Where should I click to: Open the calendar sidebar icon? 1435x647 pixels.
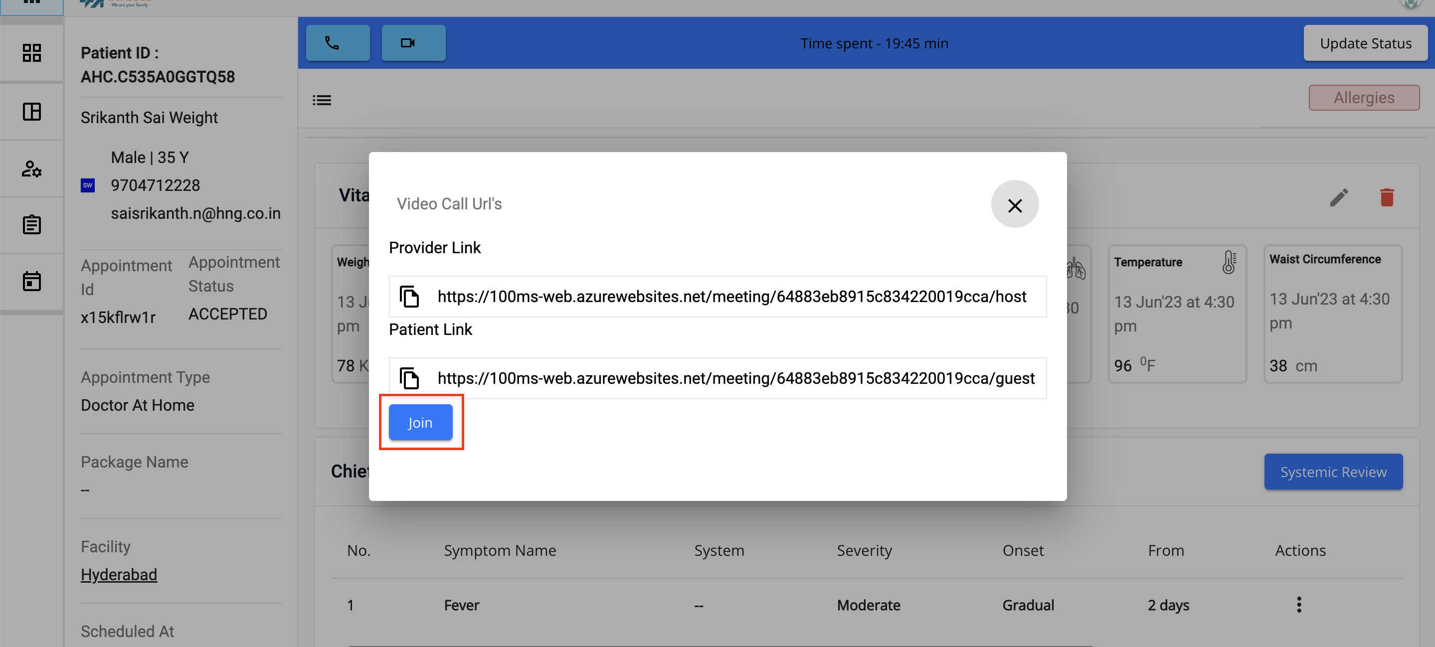click(32, 281)
